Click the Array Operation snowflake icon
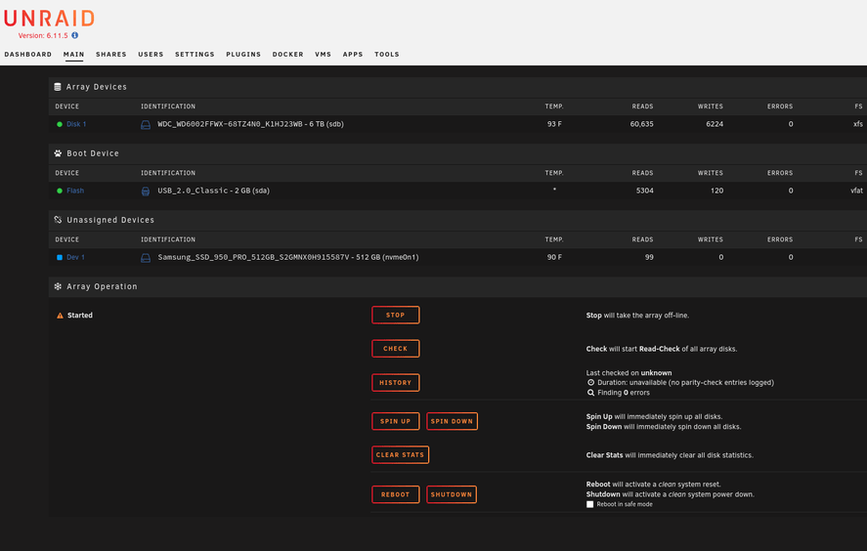867x551 pixels. click(58, 286)
